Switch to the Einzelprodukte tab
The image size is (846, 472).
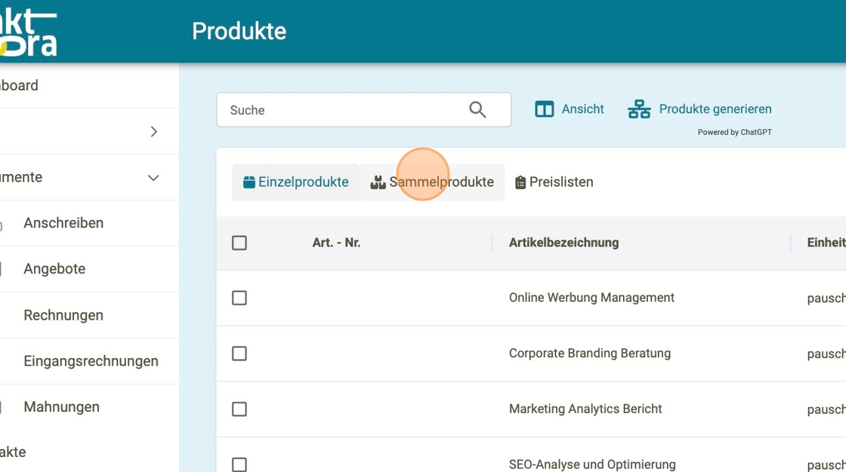[295, 182]
